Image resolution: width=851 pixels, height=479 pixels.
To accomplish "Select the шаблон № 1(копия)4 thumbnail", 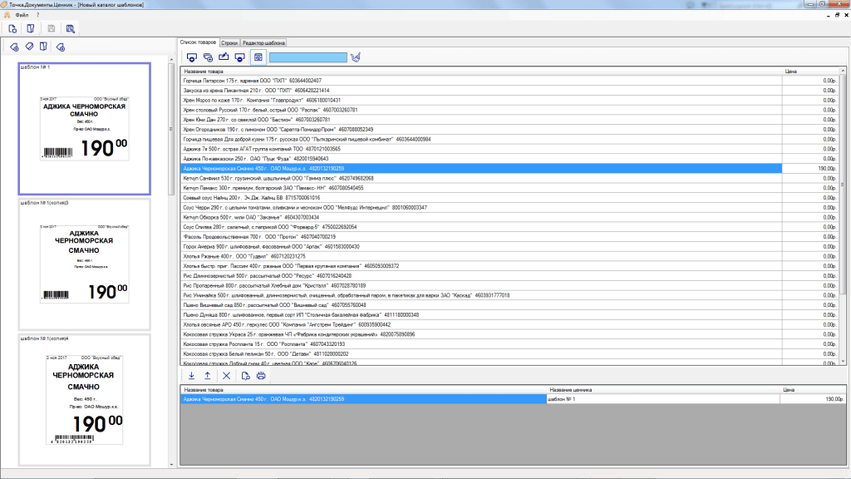I will tap(84, 400).
